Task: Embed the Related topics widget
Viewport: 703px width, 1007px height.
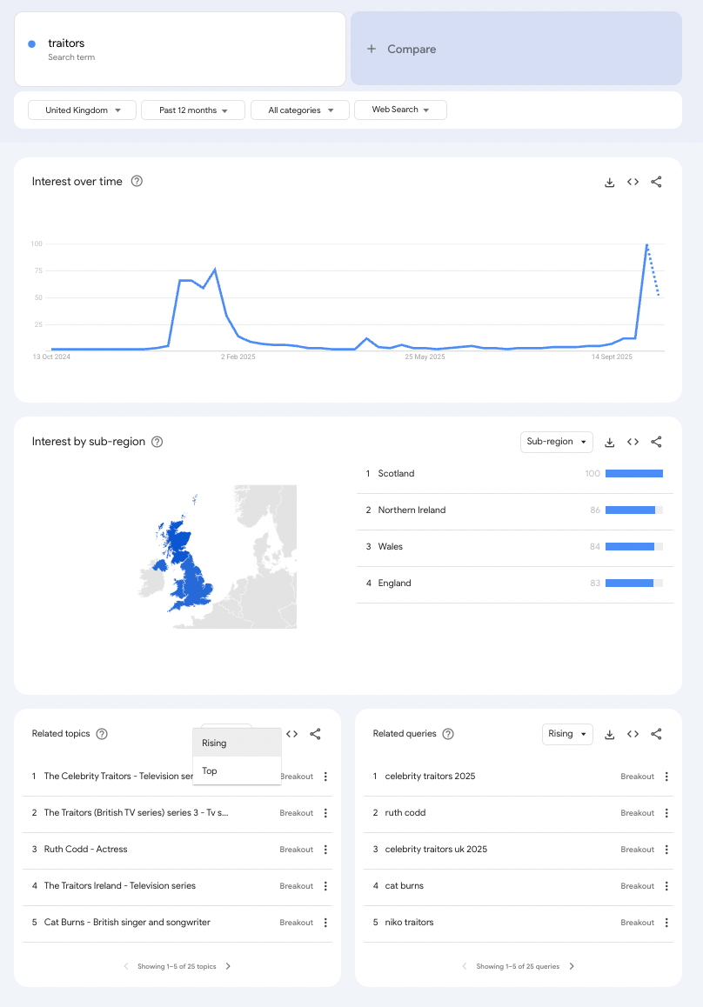Action: coord(292,734)
